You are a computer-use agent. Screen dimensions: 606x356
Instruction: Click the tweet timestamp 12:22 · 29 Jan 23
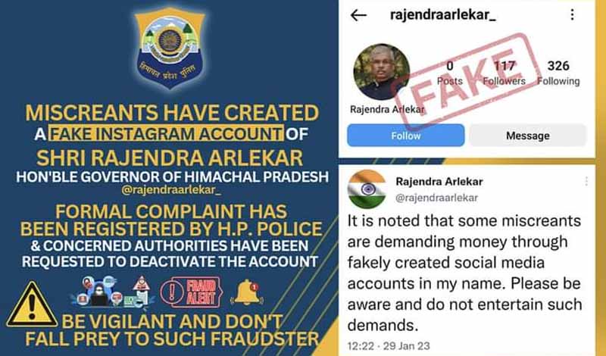coord(389,346)
